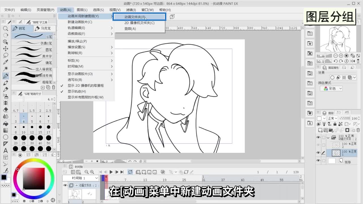
Task: Select the Text tool
Action: click(x=5, y=150)
